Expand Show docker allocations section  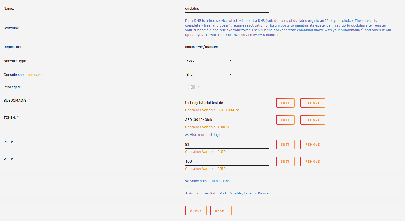coord(211,181)
